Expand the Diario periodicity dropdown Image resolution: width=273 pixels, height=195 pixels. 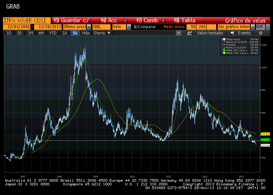coord(102,33)
